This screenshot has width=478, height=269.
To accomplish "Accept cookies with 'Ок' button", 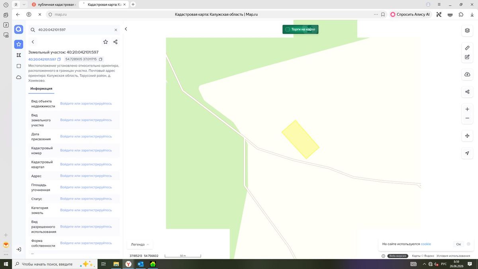I will pos(458,244).
